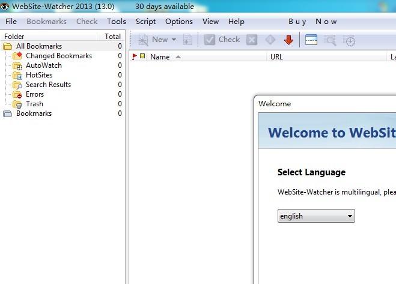Viewport: 396px width, 284px height.
Task: Click the root Bookmarks gray folder icon
Action: (x=8, y=113)
